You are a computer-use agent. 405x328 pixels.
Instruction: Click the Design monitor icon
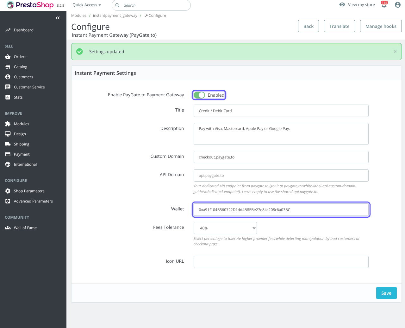(8, 134)
